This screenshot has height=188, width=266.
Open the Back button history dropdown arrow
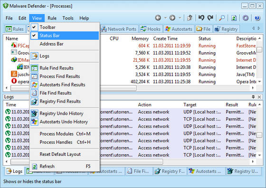tap(165, 18)
